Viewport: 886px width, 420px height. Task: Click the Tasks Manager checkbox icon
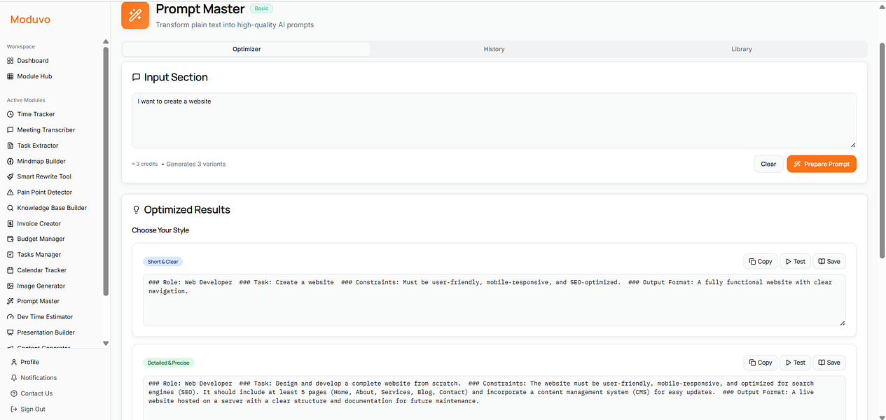(11, 255)
